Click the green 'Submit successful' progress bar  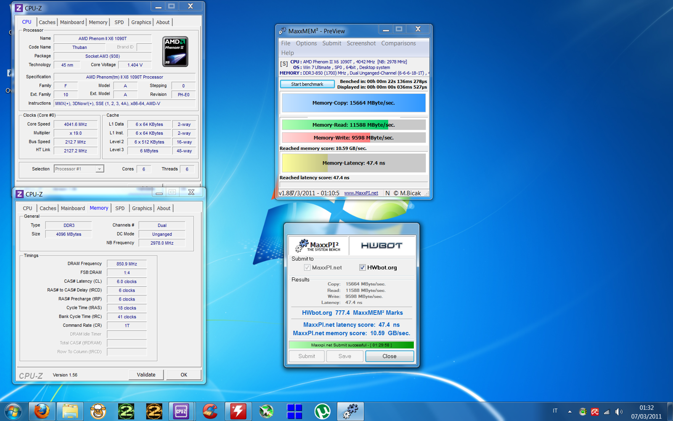click(351, 345)
